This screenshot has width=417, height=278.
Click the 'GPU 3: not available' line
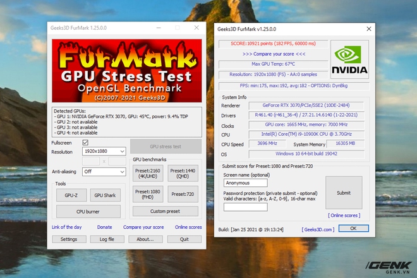[x=76, y=127]
